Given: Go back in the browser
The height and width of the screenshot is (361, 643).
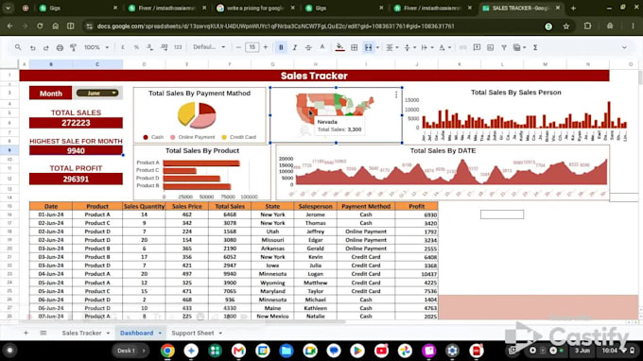Looking at the screenshot, I should tap(9, 26).
